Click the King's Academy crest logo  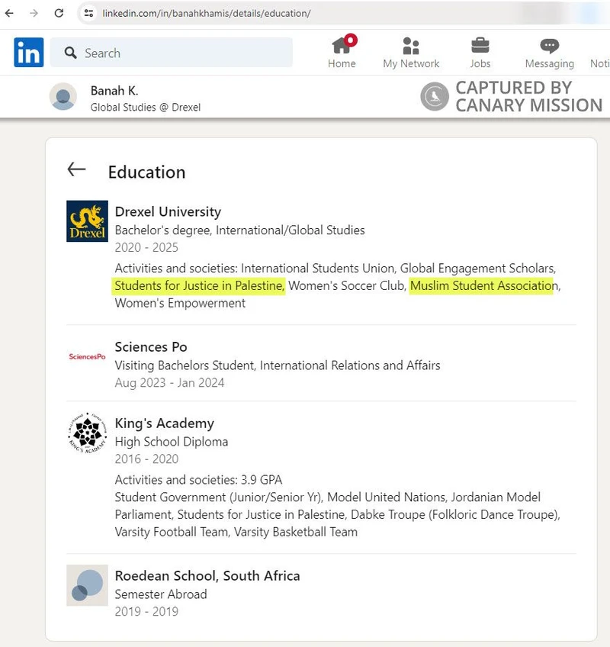point(87,433)
